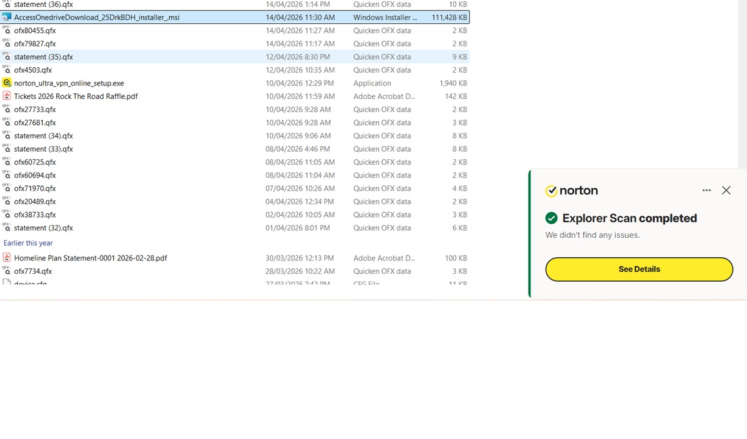The image size is (747, 439).
Task: Click the green check mark in the Norton popup
Action: click(x=551, y=218)
